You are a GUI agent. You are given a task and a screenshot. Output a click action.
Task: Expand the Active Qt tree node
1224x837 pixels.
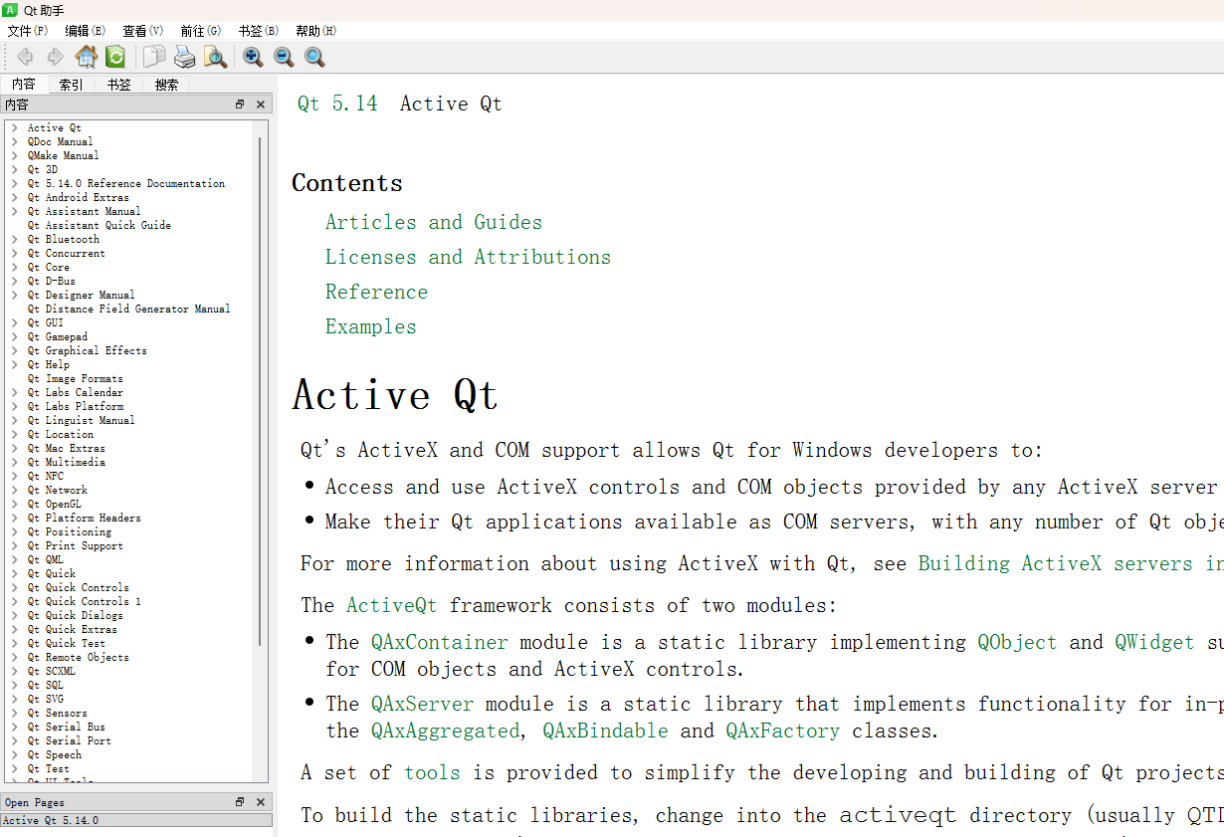15,127
